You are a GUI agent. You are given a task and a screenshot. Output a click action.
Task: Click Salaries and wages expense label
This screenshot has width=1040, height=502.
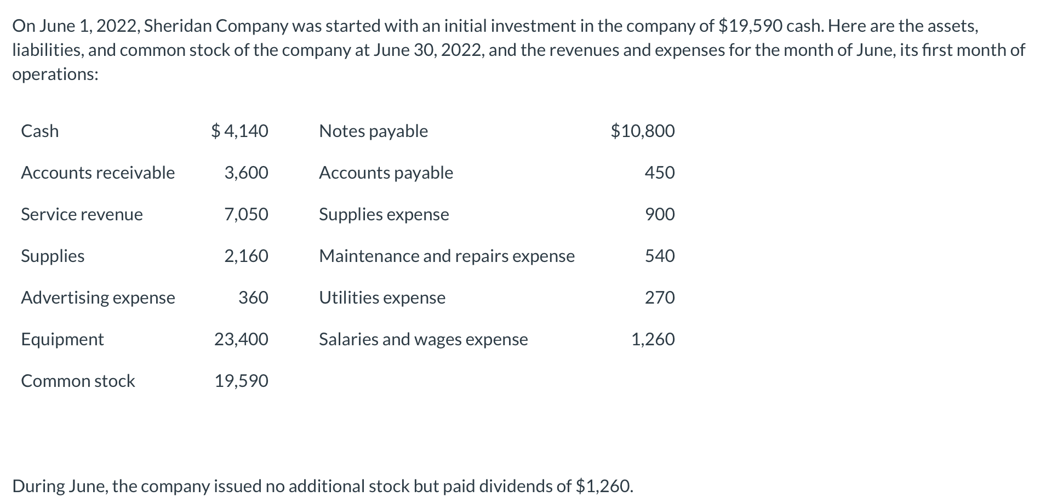[x=423, y=339]
